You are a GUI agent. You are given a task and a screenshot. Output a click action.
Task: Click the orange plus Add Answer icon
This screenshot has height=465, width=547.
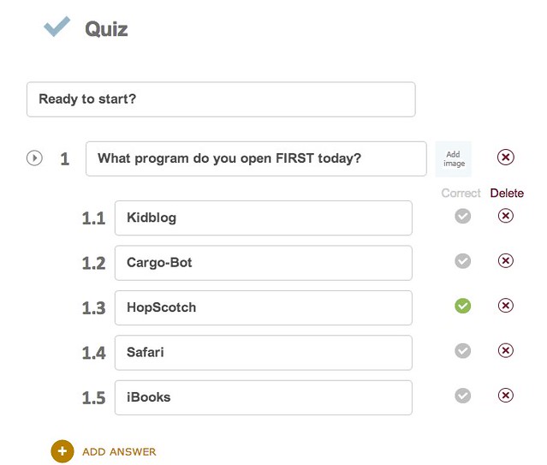tap(62, 451)
